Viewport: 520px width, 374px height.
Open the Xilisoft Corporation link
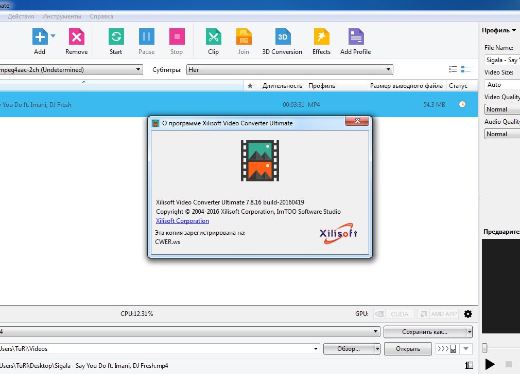coord(182,221)
